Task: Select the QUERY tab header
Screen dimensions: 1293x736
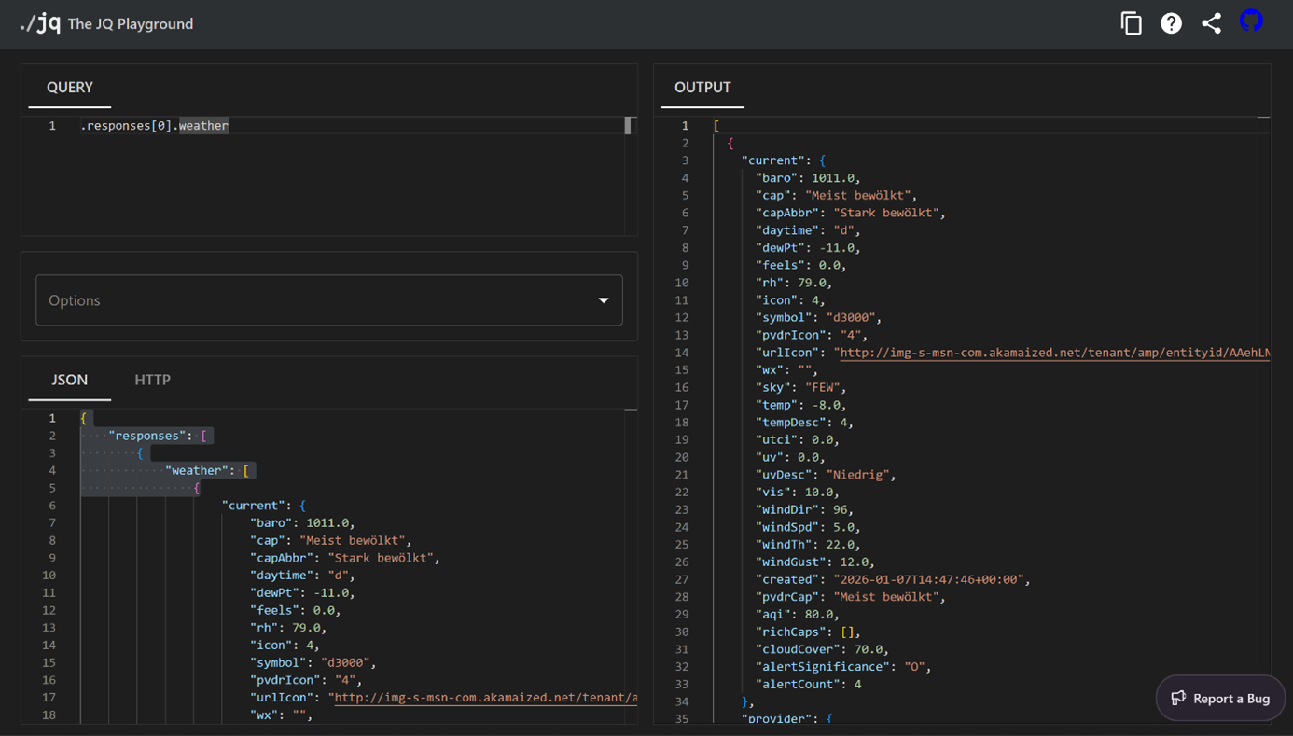Action: (x=70, y=87)
